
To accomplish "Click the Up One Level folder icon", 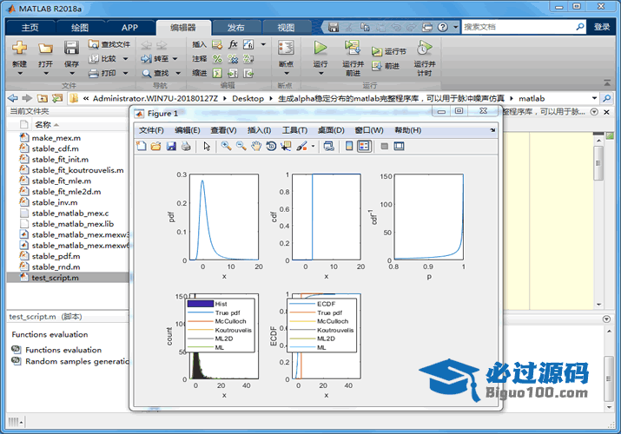I will [43, 98].
